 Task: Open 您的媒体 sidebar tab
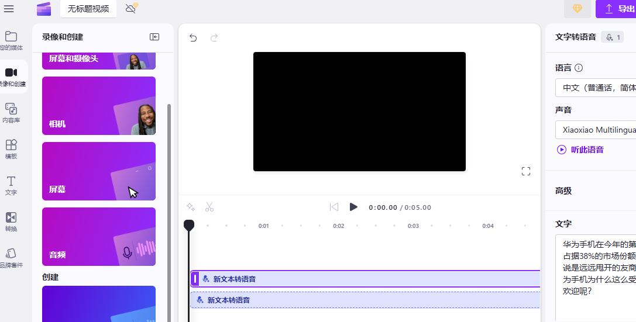click(11, 40)
